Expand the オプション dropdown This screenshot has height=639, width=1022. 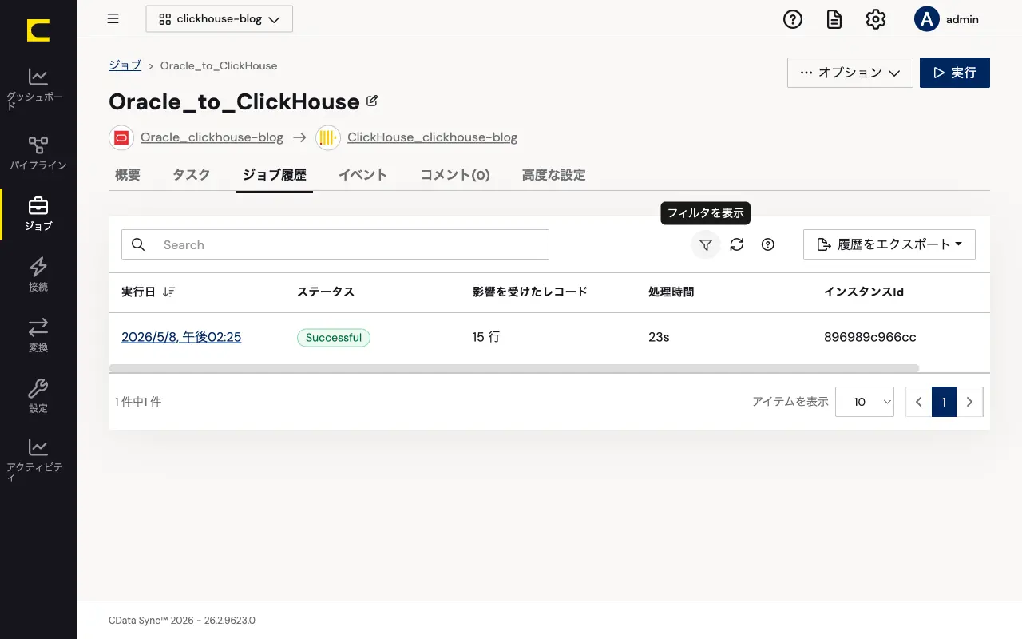click(x=850, y=73)
